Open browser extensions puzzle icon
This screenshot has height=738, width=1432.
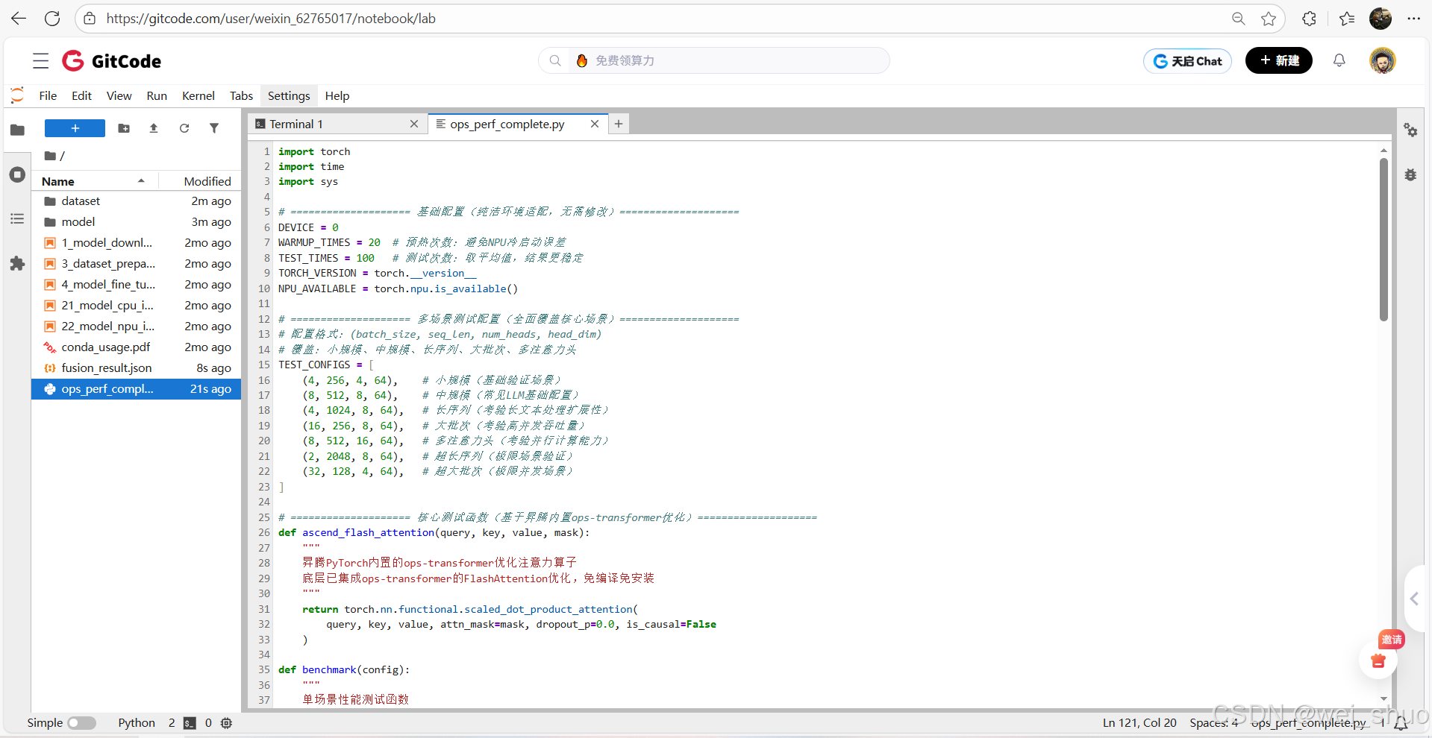tap(1310, 19)
